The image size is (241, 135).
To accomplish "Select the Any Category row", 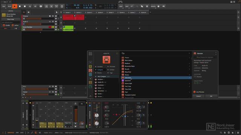I will (107, 76).
